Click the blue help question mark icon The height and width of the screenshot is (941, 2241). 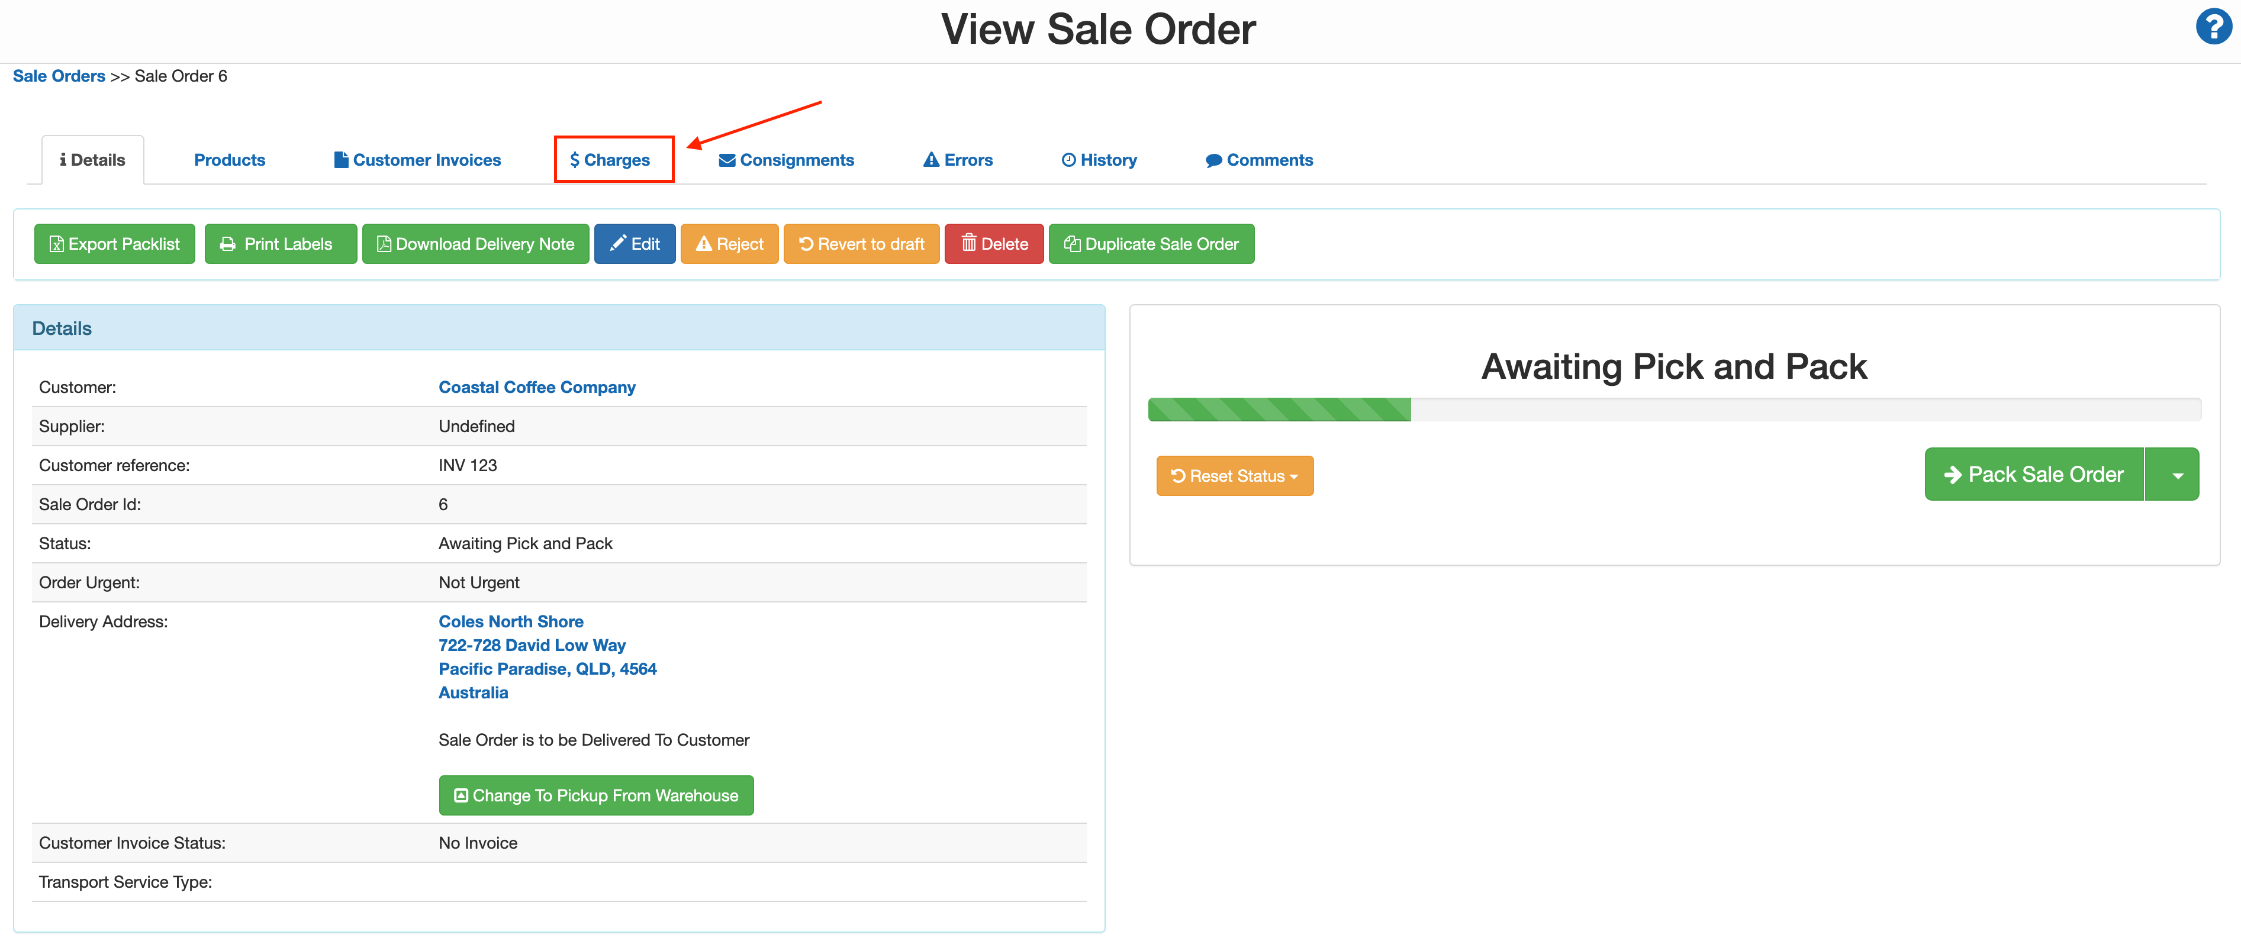click(x=2212, y=27)
